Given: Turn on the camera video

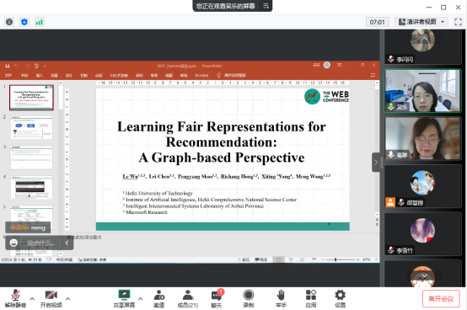Looking at the screenshot, I should pos(51,299).
